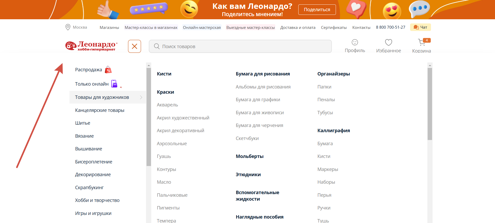The image size is (495, 223).
Task: Open the Пеналы link
Action: click(326, 100)
